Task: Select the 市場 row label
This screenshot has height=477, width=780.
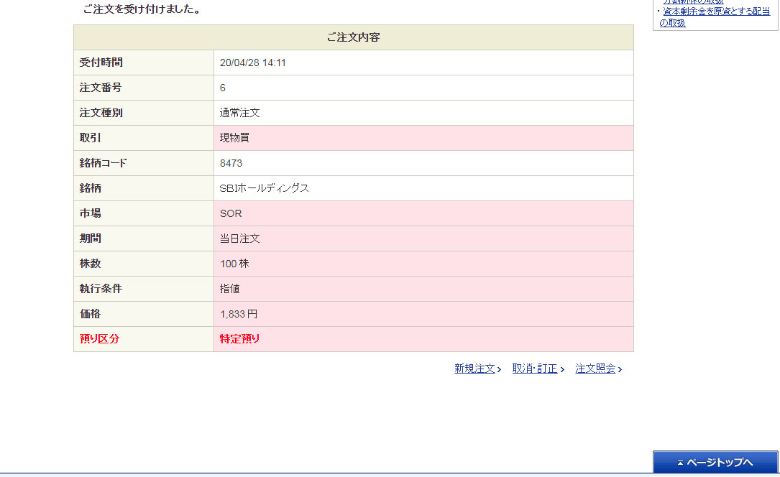Action: point(90,213)
